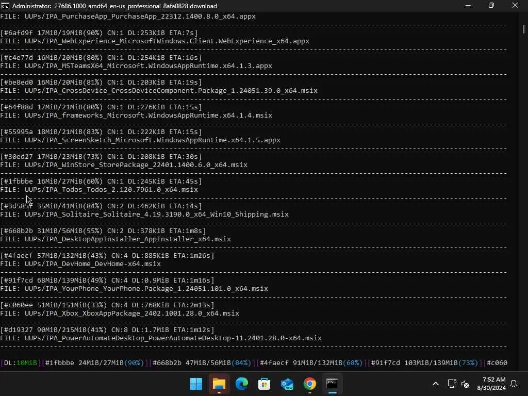The height and width of the screenshot is (396, 528).
Task: Click the PowerAutomateDesktop msix file line
Action: coord(161,338)
